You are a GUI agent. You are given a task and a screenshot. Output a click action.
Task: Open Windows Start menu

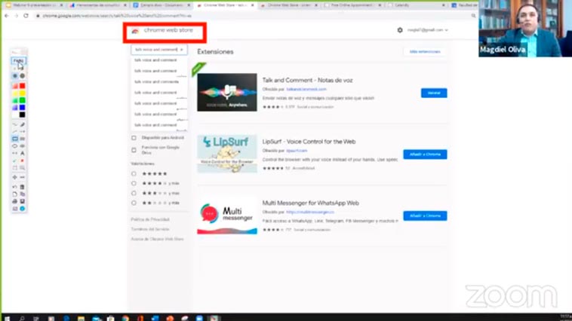(7, 318)
